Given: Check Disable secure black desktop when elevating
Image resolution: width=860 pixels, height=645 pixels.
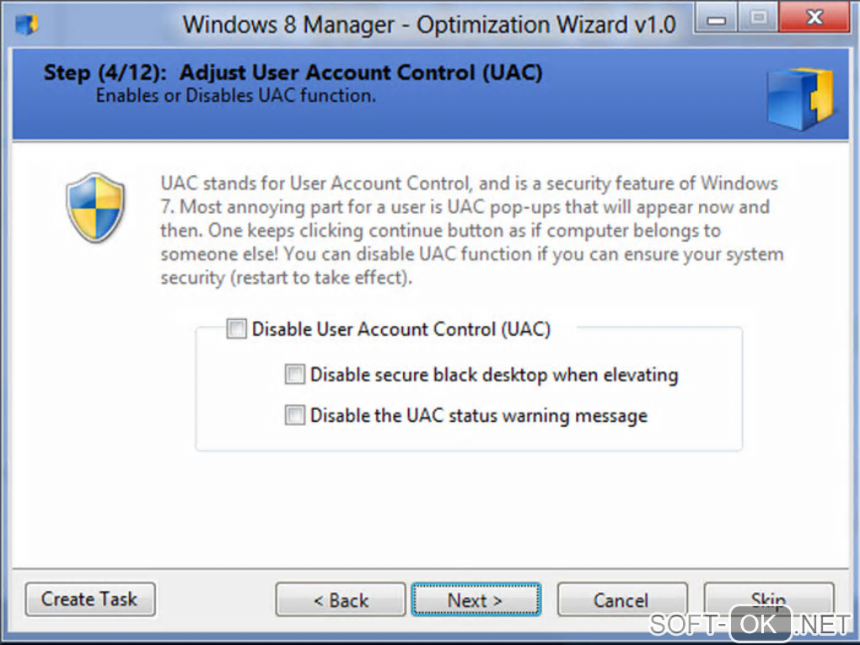Looking at the screenshot, I should point(295,375).
